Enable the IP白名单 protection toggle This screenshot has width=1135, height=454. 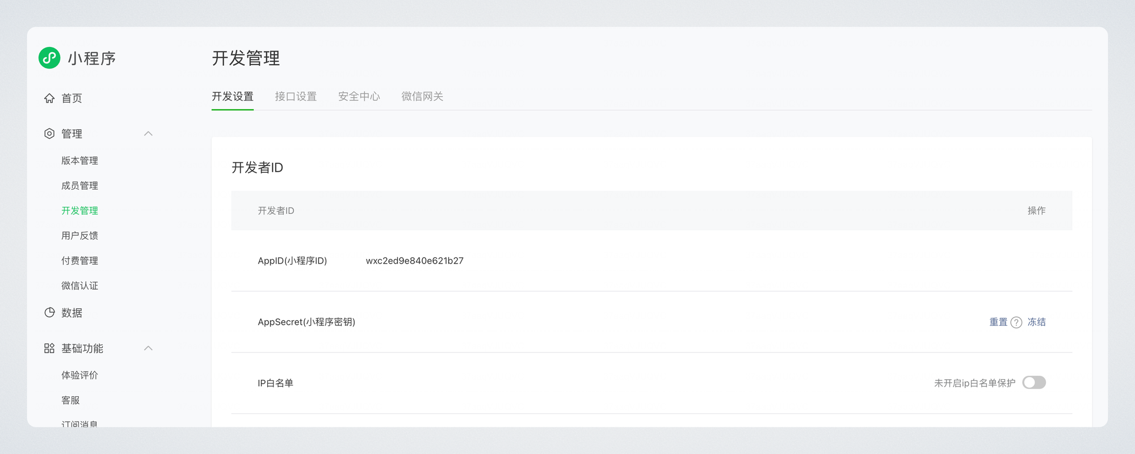tap(1033, 383)
